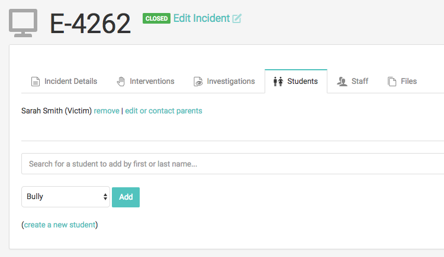Open edit or contact parents link
Viewport: 444px width, 257px height.
163,111
